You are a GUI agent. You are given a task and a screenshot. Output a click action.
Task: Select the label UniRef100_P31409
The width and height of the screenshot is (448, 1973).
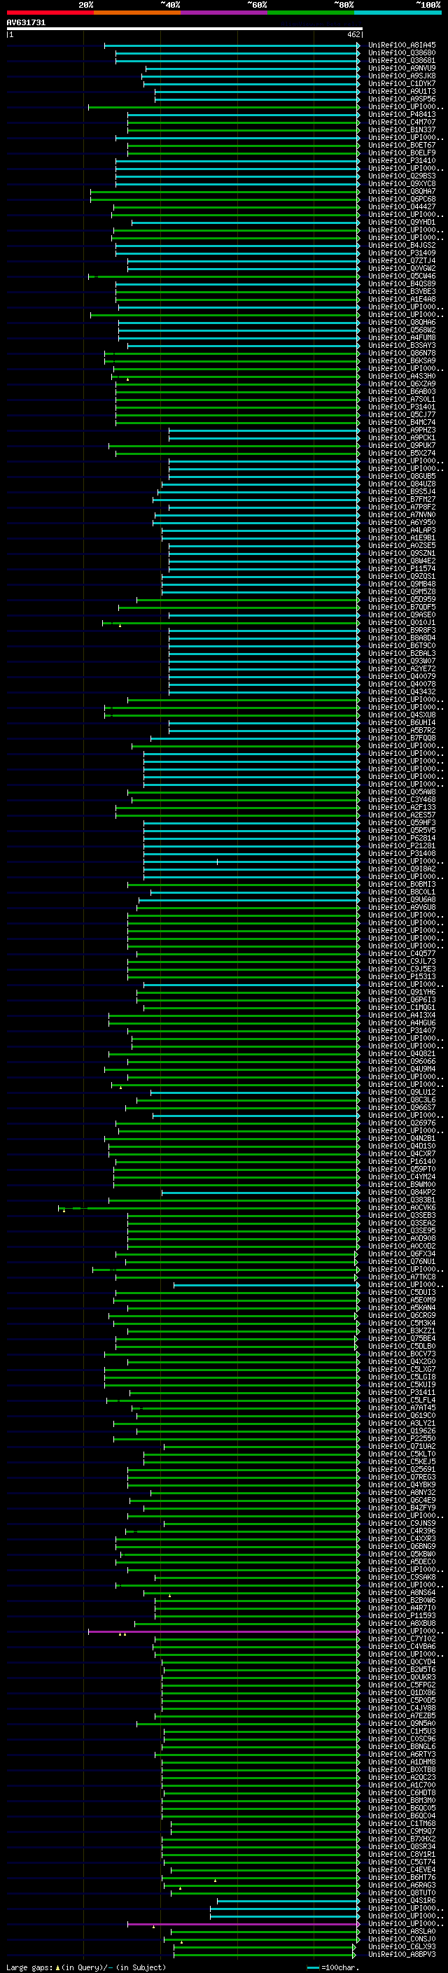[401, 253]
